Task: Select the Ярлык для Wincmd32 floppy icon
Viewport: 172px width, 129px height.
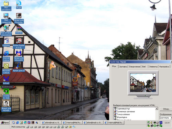Action: point(19,56)
